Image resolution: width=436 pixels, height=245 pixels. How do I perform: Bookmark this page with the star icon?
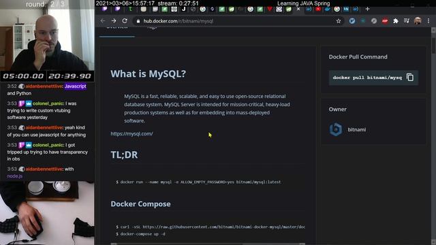click(339, 21)
